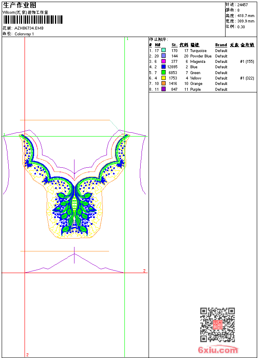The image size is (258, 358).
Task: Click the red seal in the QR code center
Action: point(217,325)
